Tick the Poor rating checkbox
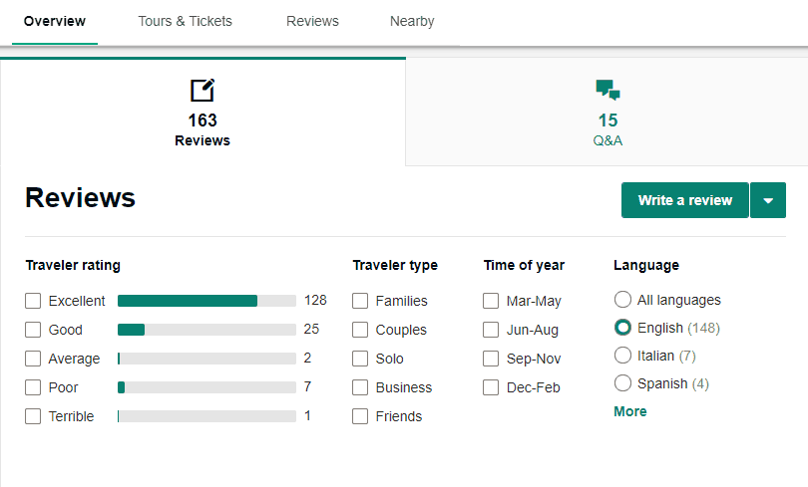 point(33,387)
